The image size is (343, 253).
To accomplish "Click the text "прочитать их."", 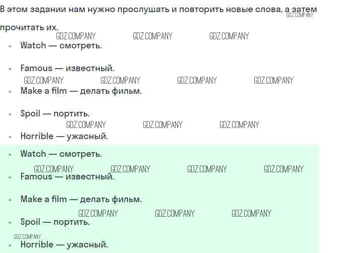I will [x=29, y=27].
